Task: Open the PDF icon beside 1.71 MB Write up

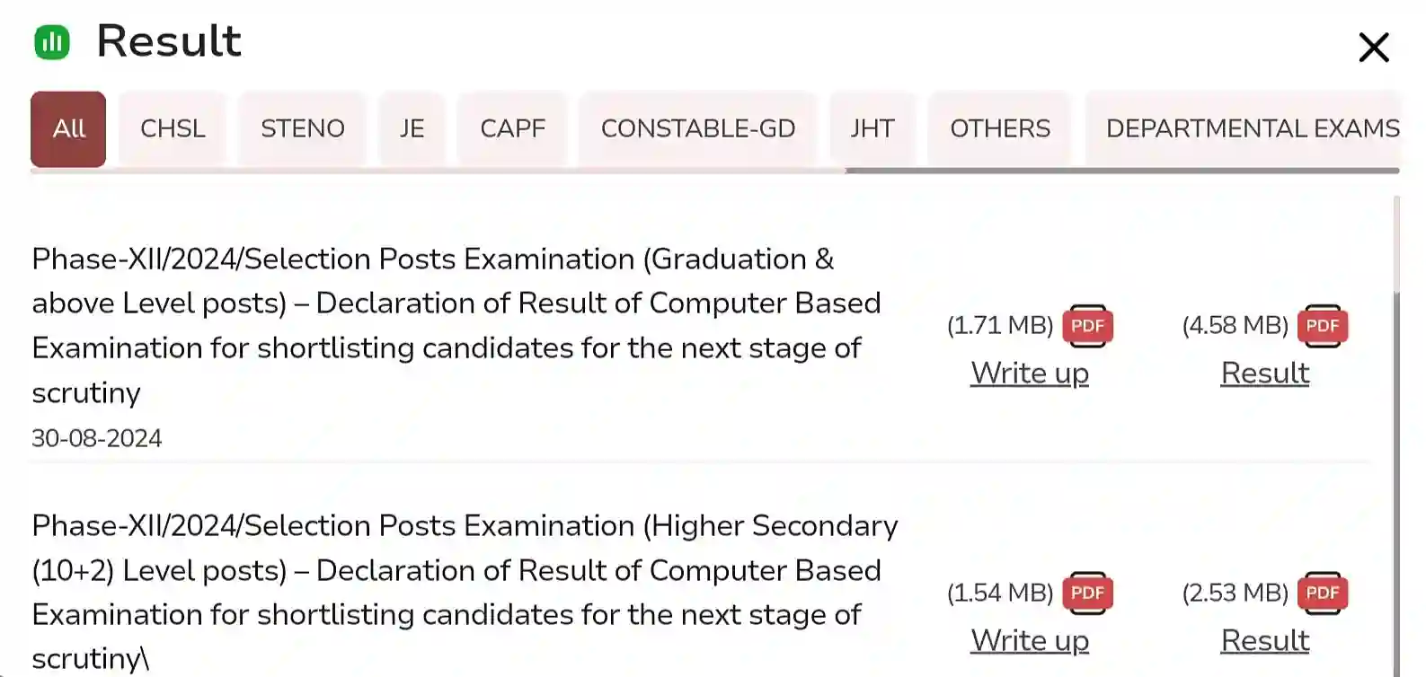Action: [x=1087, y=326]
